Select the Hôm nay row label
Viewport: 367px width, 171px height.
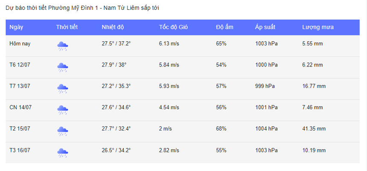pyautogui.click(x=20, y=43)
